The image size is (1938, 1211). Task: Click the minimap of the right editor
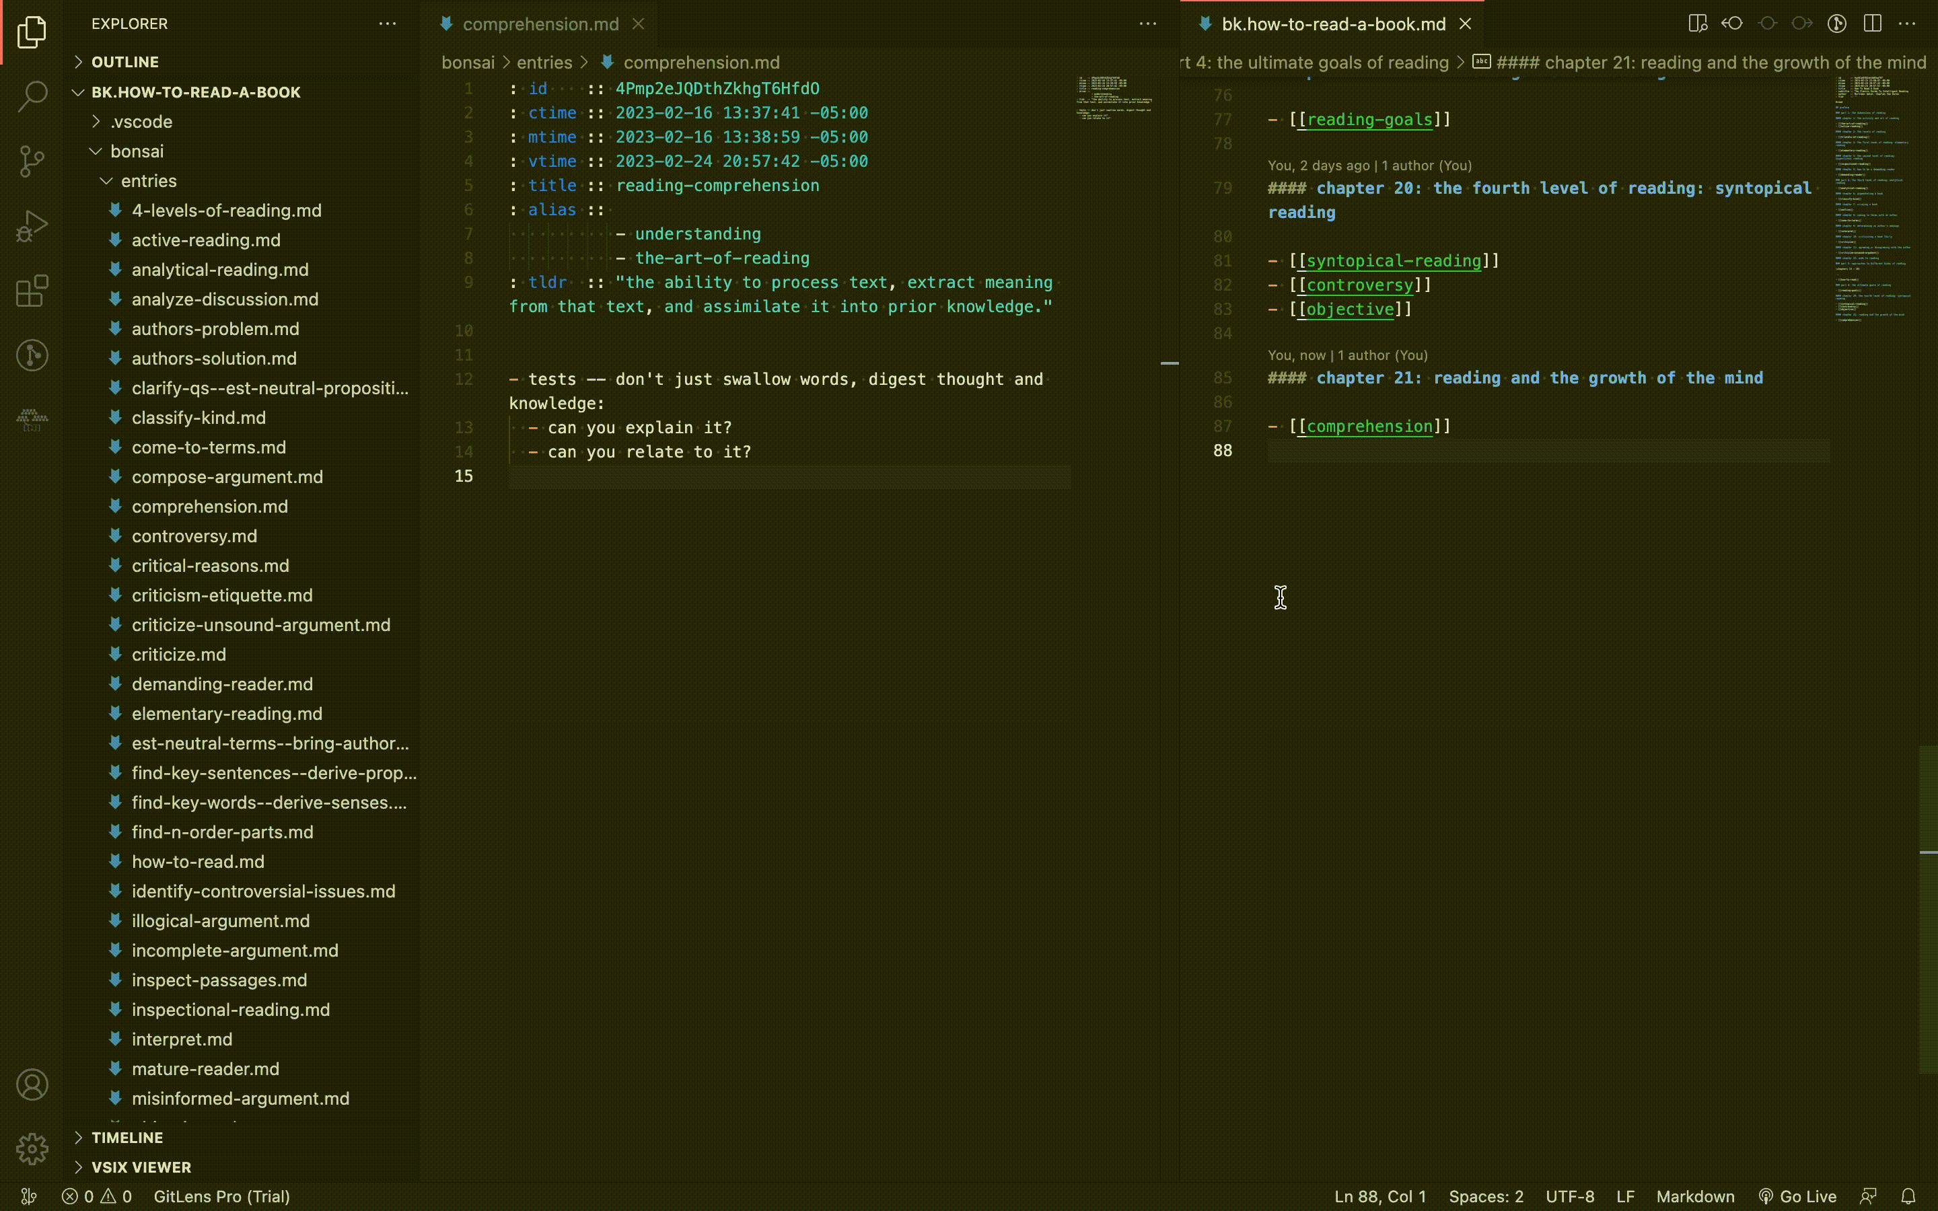tap(1872, 198)
